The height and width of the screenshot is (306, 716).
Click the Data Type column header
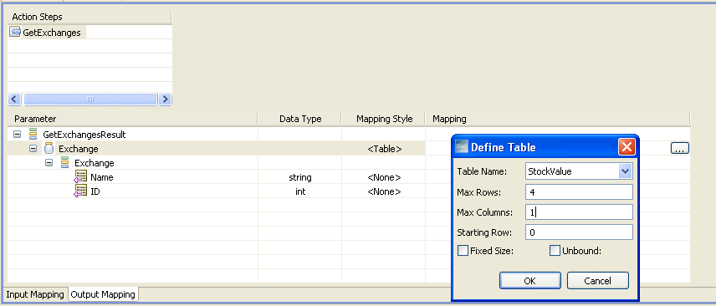coord(300,119)
